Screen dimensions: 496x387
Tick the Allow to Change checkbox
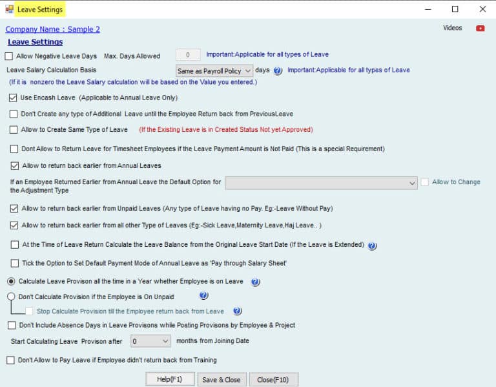tap(425, 182)
